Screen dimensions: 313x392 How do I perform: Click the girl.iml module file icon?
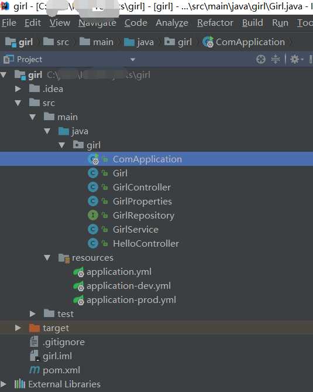(35, 356)
